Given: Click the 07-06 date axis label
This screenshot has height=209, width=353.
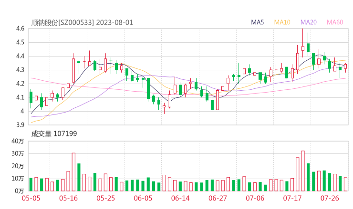Looking at the screenshot, I should pos(255,198).
